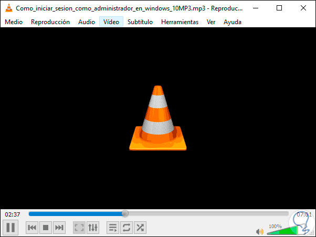
Task: Toggle fullscreen video mode
Action: pos(79,228)
